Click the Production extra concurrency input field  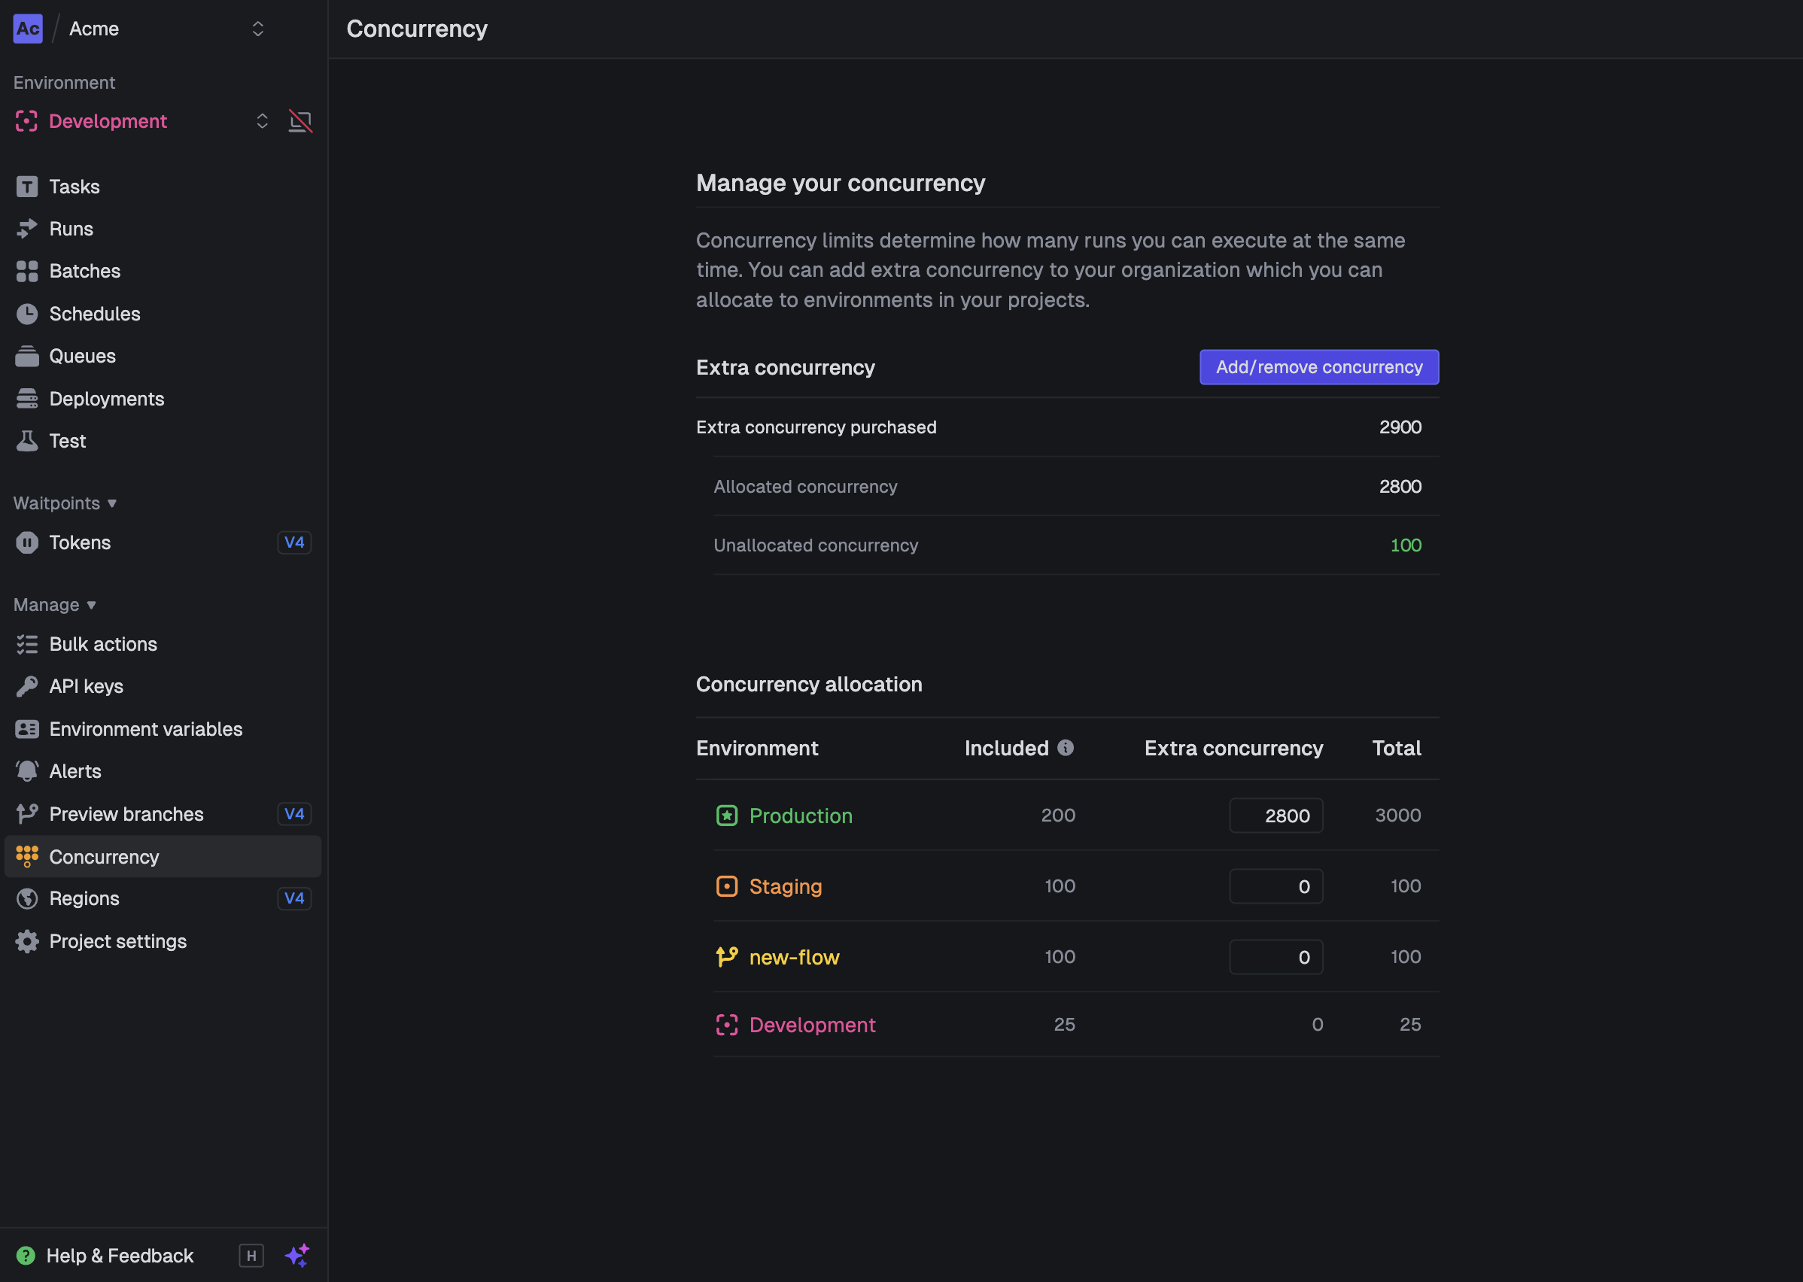click(1275, 816)
